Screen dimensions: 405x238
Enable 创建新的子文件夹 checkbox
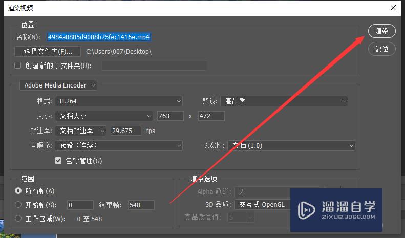(17, 66)
